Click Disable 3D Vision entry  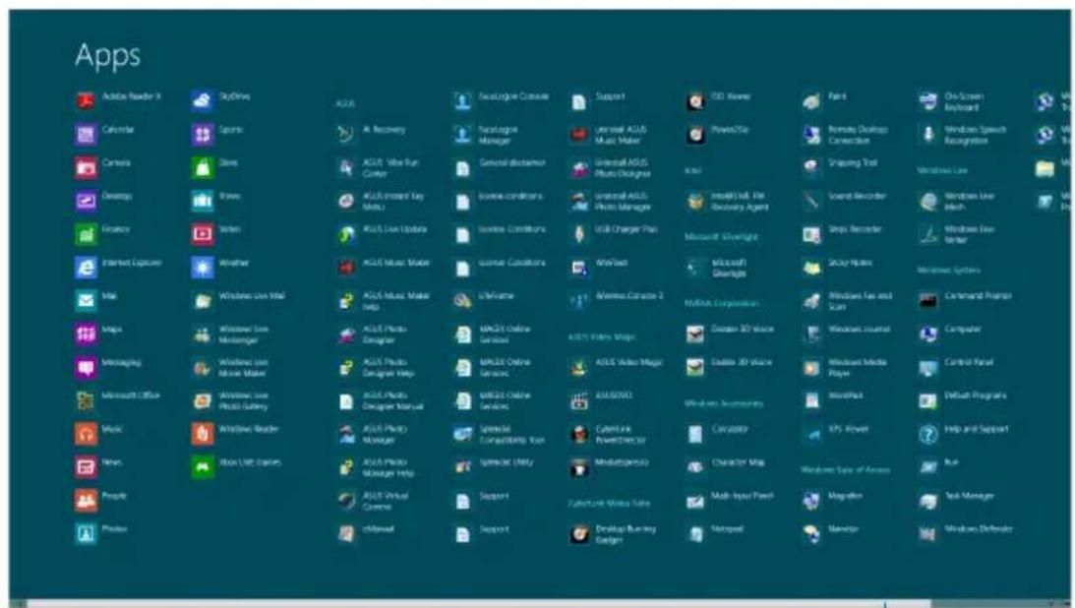730,334
